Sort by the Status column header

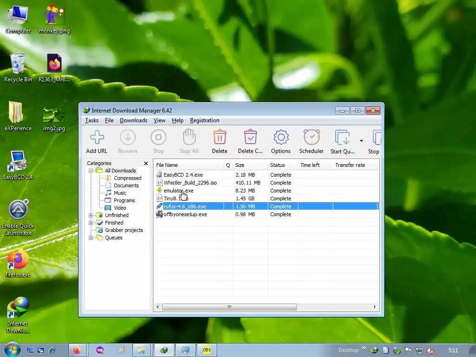point(283,165)
